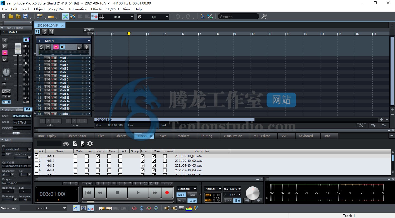Check the Solo checkbox for Midi 2 row

coord(87,161)
